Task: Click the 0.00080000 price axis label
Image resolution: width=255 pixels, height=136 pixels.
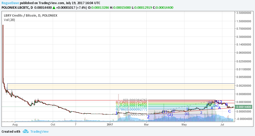Action: pos(244,94)
